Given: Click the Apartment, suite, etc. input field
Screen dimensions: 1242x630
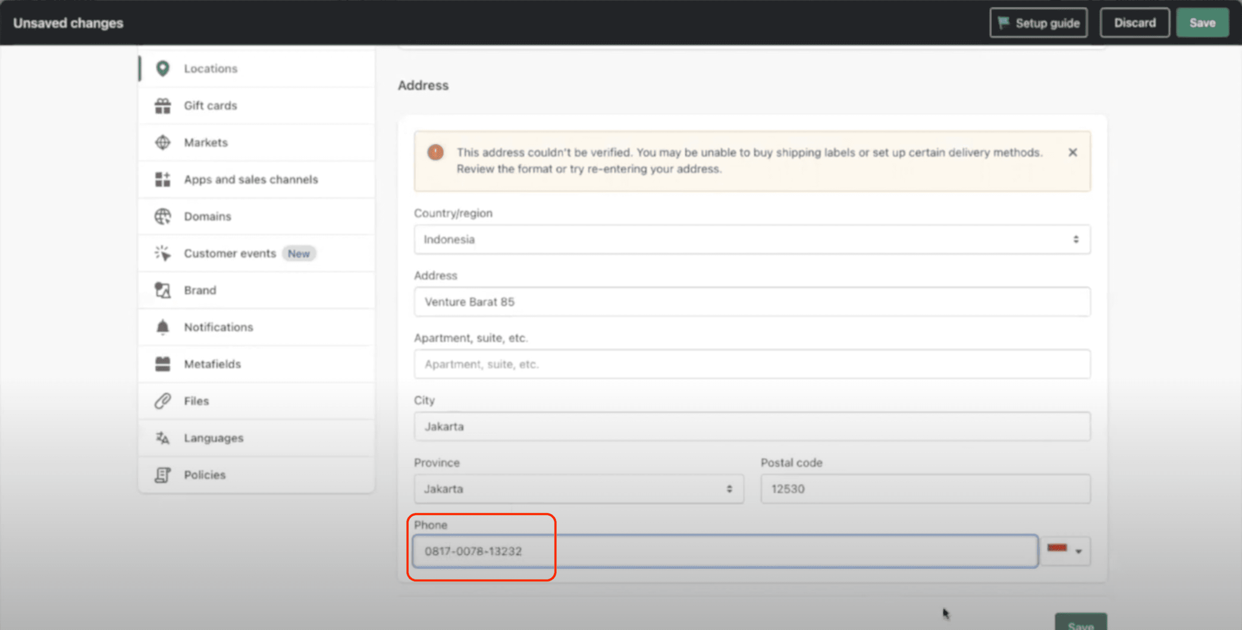Looking at the screenshot, I should coord(752,364).
